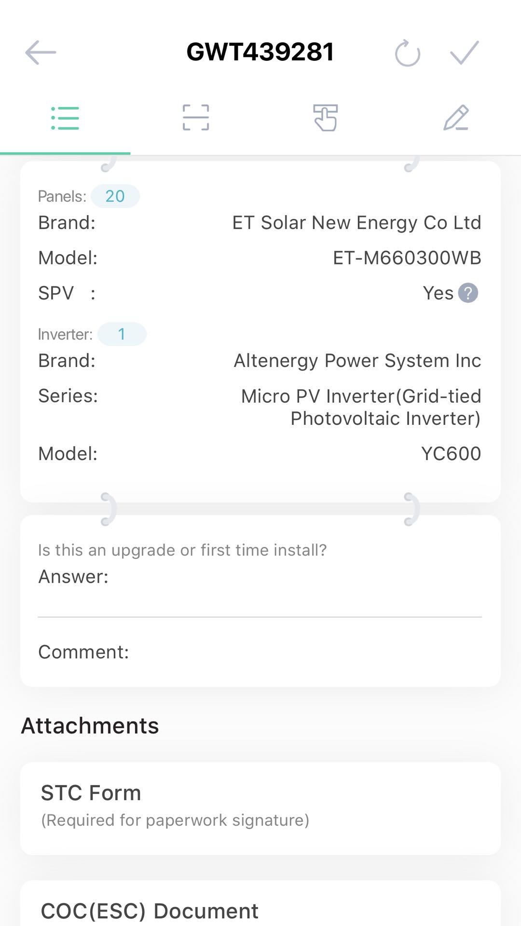Tap the ET Solar New Energy brand
The width and height of the screenshot is (521, 926).
356,223
